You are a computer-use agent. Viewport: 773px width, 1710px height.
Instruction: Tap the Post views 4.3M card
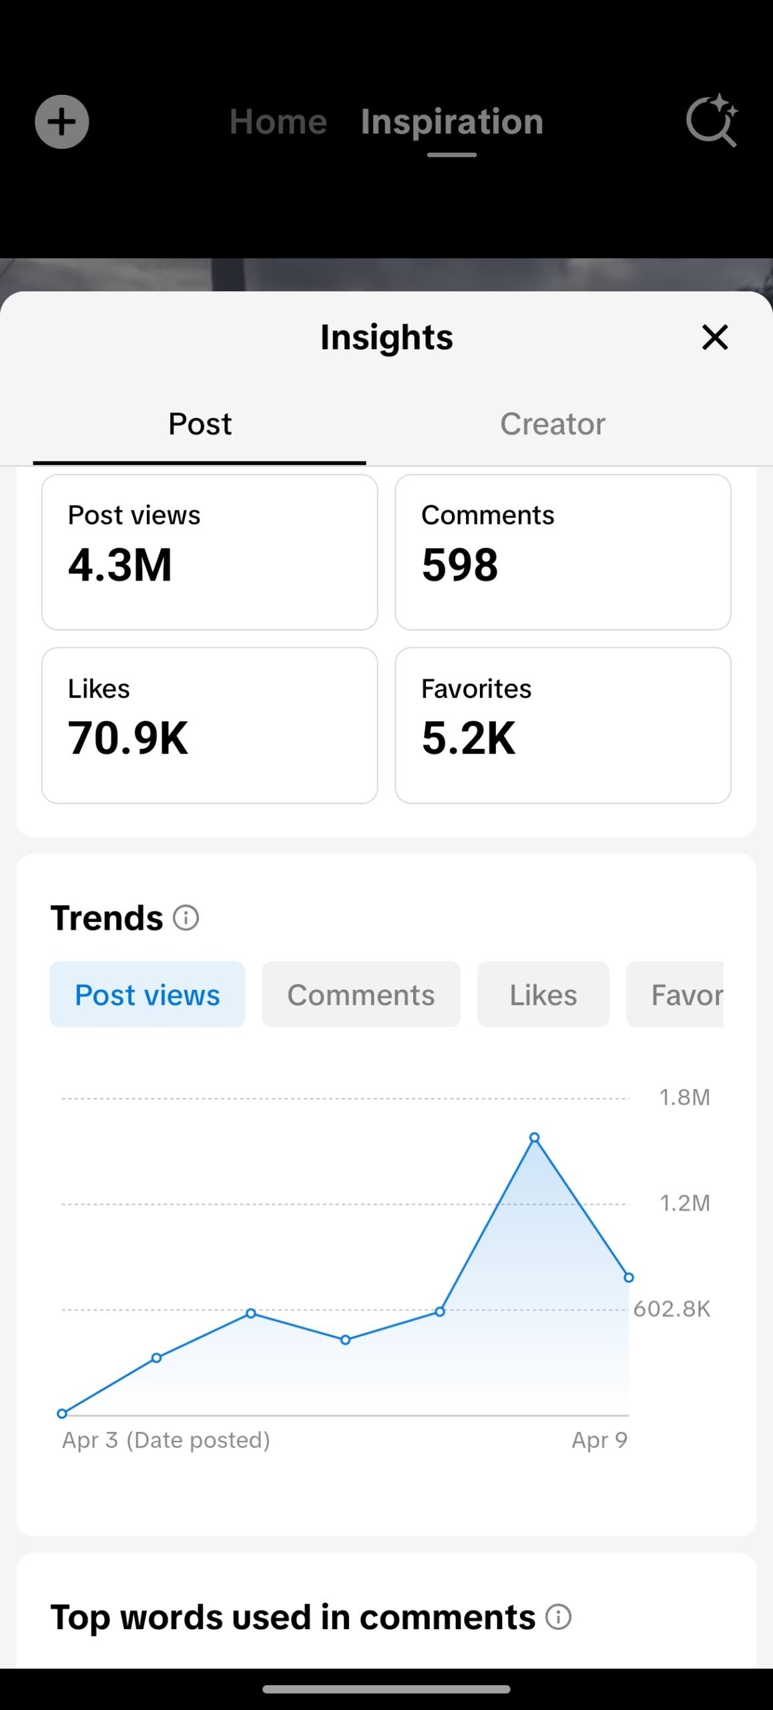210,552
